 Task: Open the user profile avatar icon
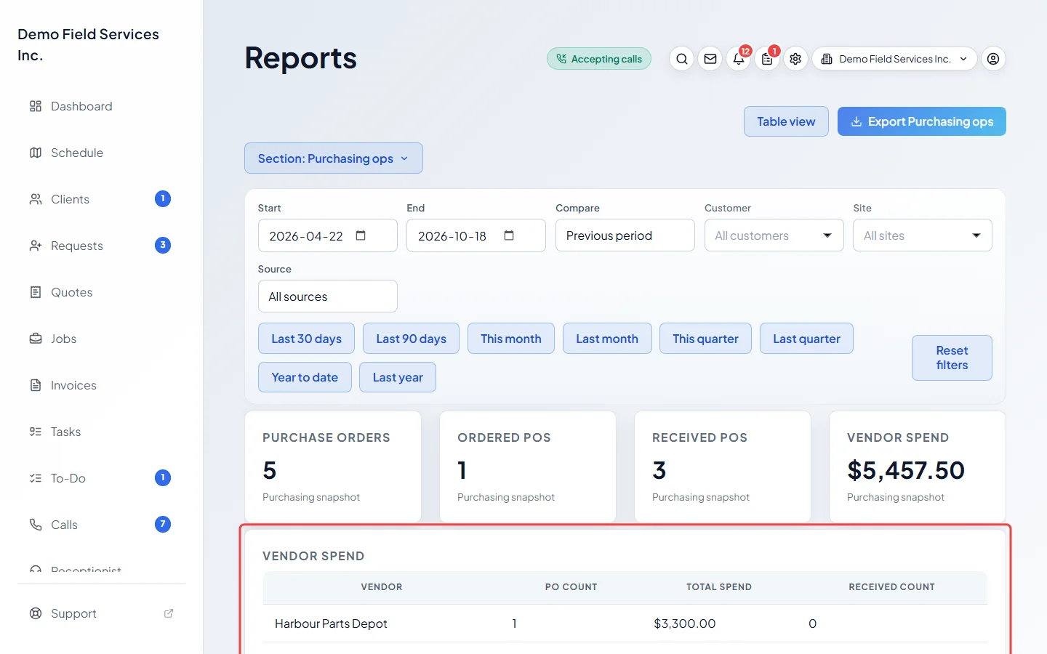tap(993, 59)
